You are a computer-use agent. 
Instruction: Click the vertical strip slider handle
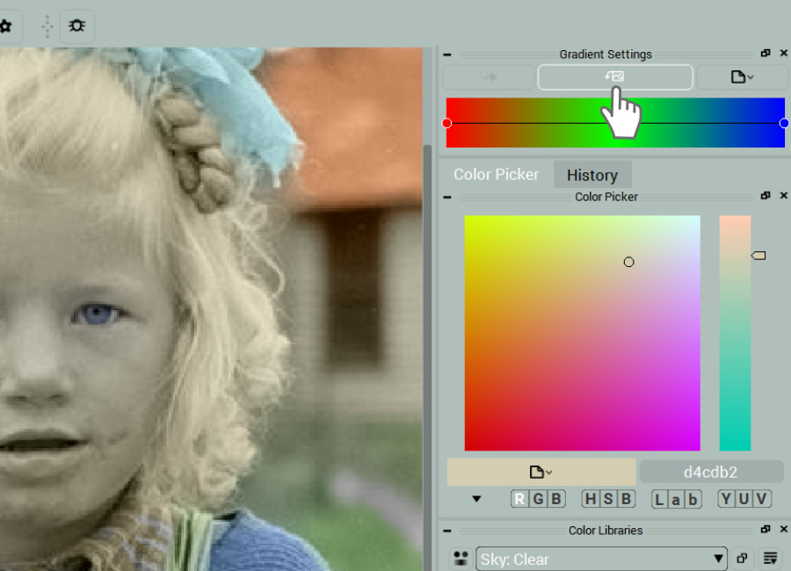758,256
